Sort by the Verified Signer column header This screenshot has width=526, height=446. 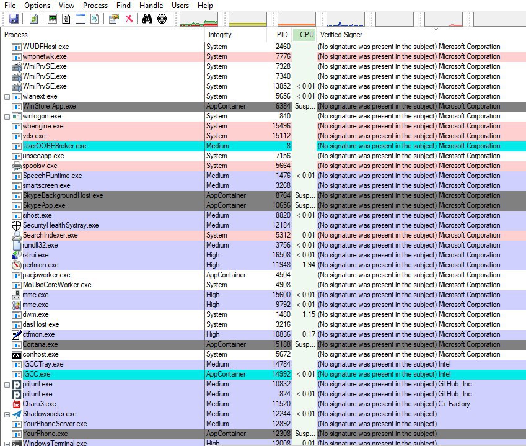click(421, 35)
